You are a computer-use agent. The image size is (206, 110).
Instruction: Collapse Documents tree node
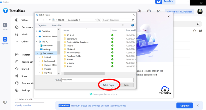pyautogui.click(x=38, y=53)
